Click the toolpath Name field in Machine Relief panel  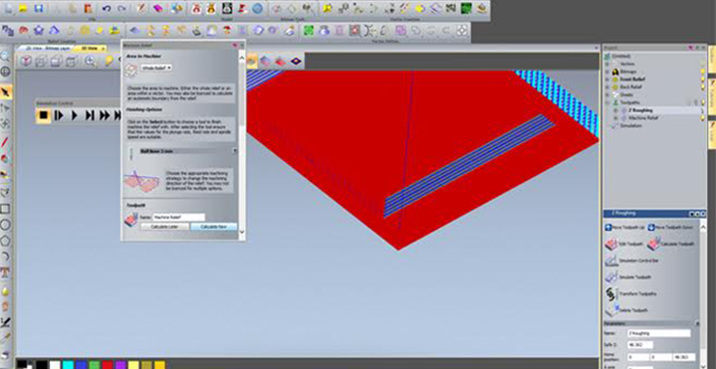[178, 217]
